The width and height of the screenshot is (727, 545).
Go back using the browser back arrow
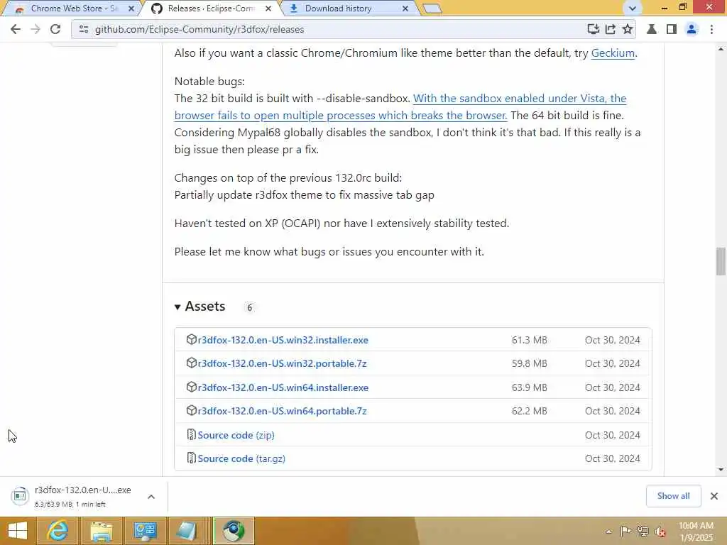pos(16,29)
